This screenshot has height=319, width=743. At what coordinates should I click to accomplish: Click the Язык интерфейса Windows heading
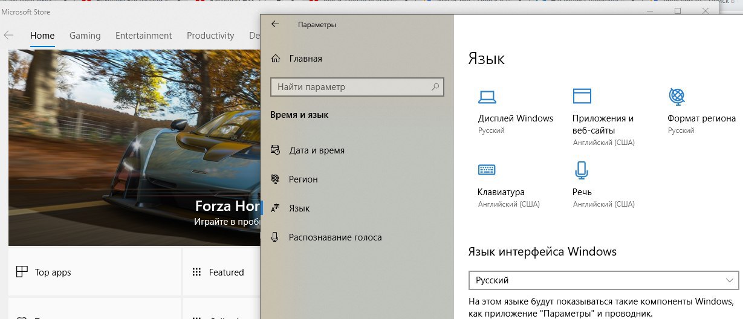point(542,251)
